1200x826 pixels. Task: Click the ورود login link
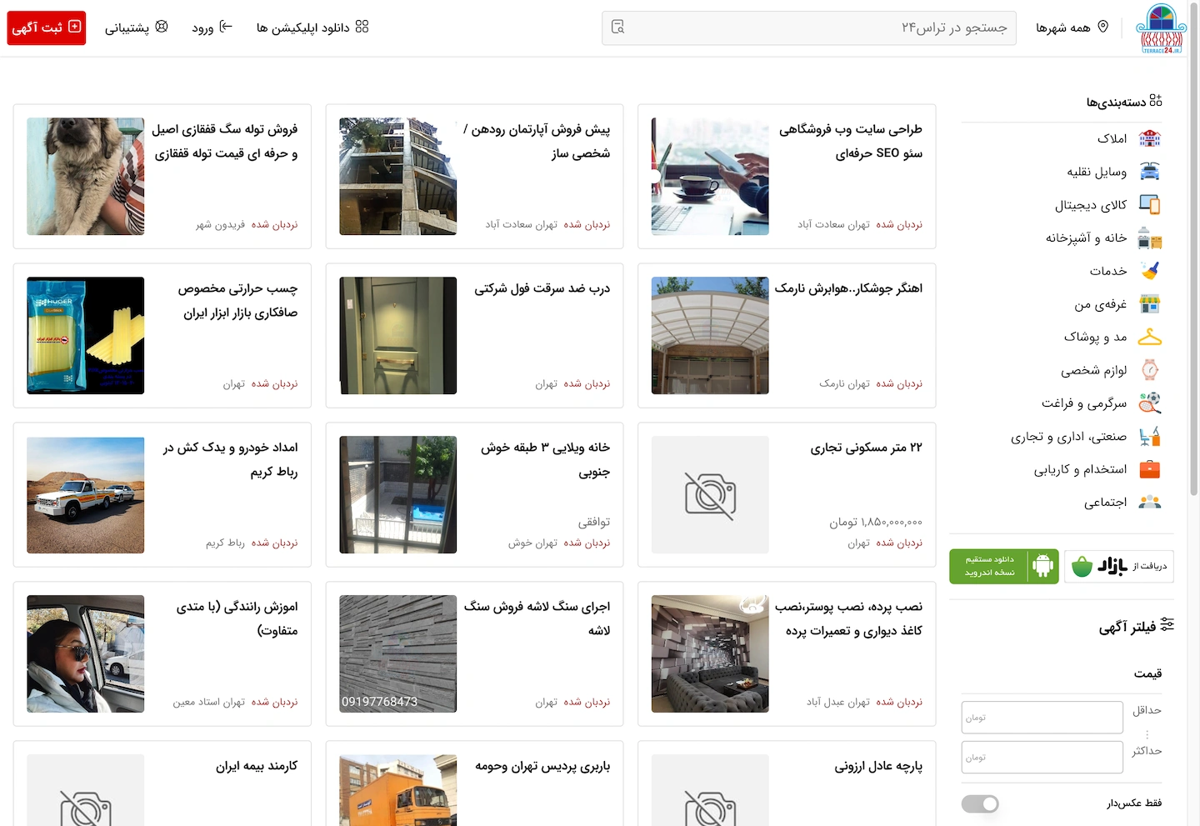[x=212, y=28]
